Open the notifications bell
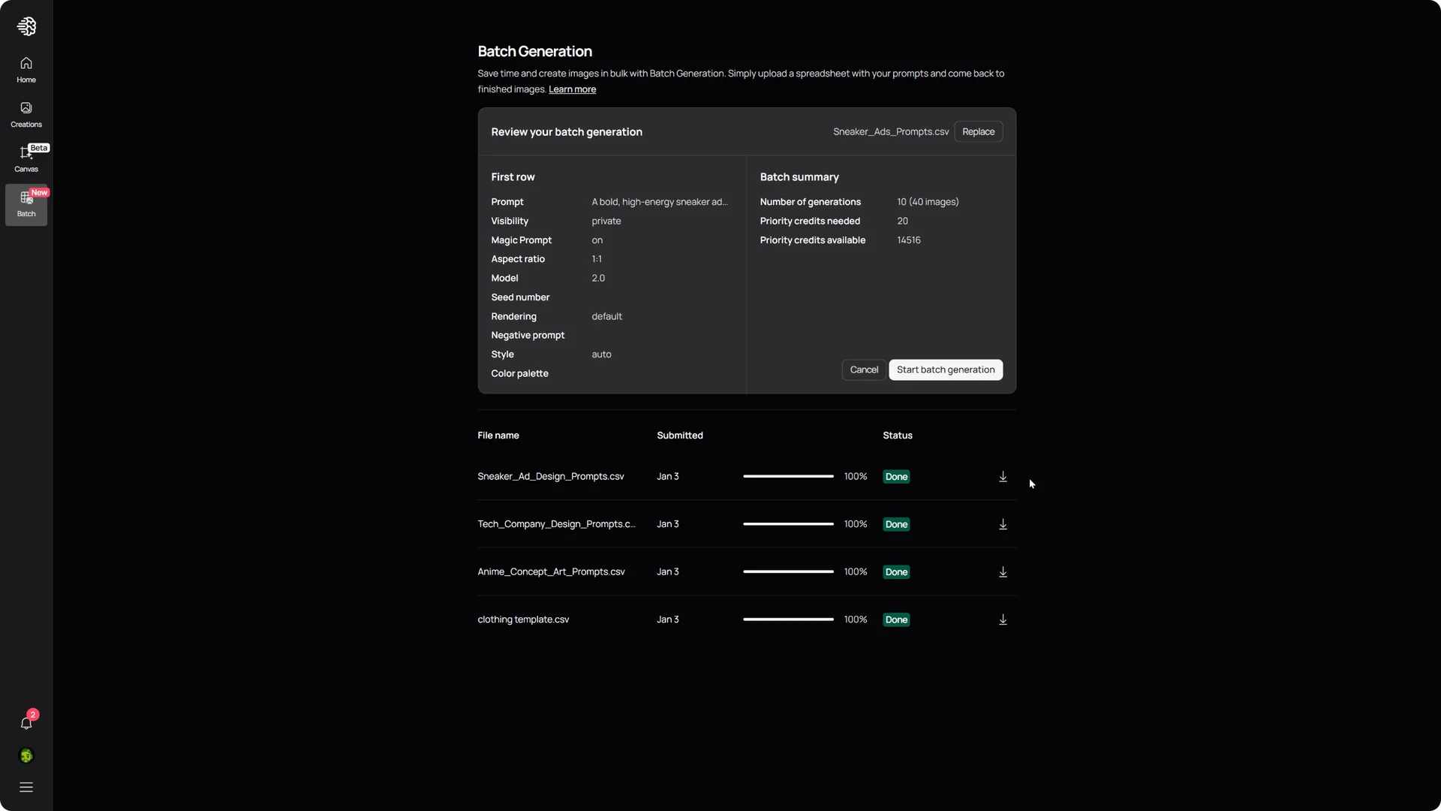1441x811 pixels. (26, 723)
